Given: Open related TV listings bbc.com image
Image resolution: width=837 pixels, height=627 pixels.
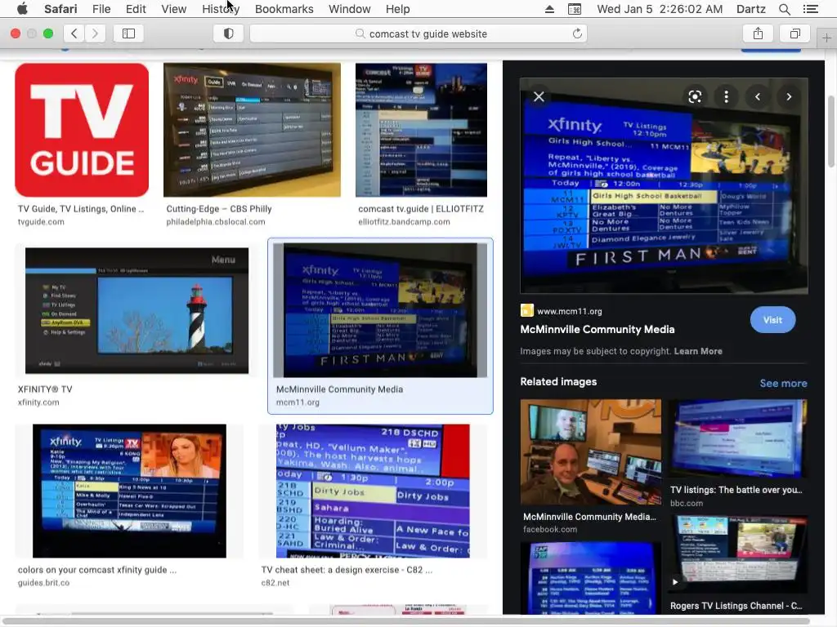Looking at the screenshot, I should pos(738,438).
